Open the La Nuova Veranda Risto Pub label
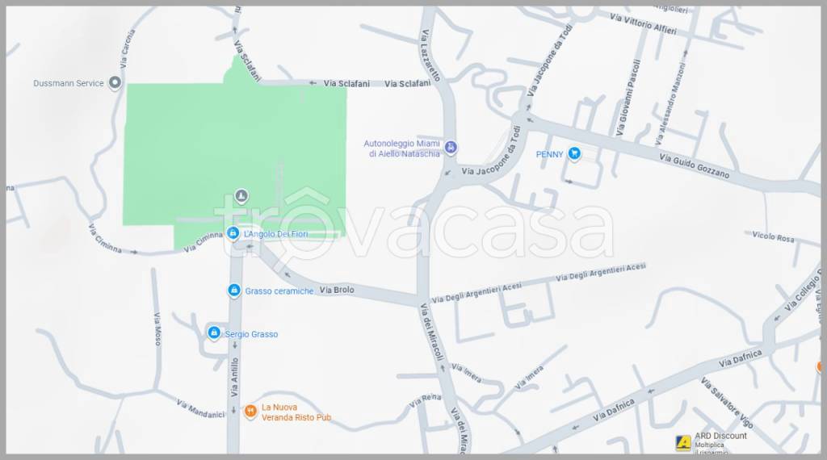 (x=296, y=412)
